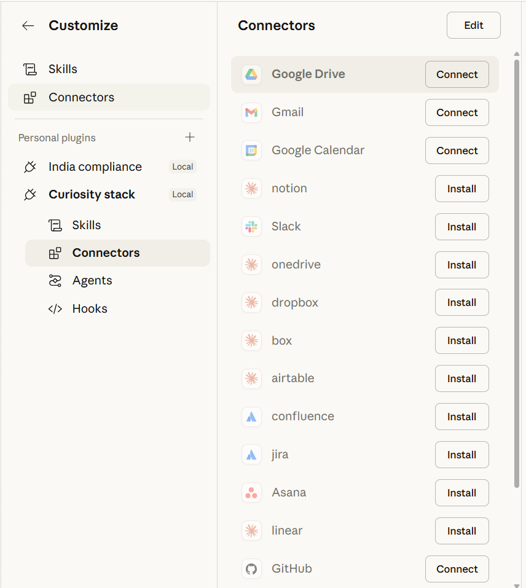Viewport: 526px width, 588px height.
Task: Click the connectors list scrollbar thumb
Action: point(517,274)
